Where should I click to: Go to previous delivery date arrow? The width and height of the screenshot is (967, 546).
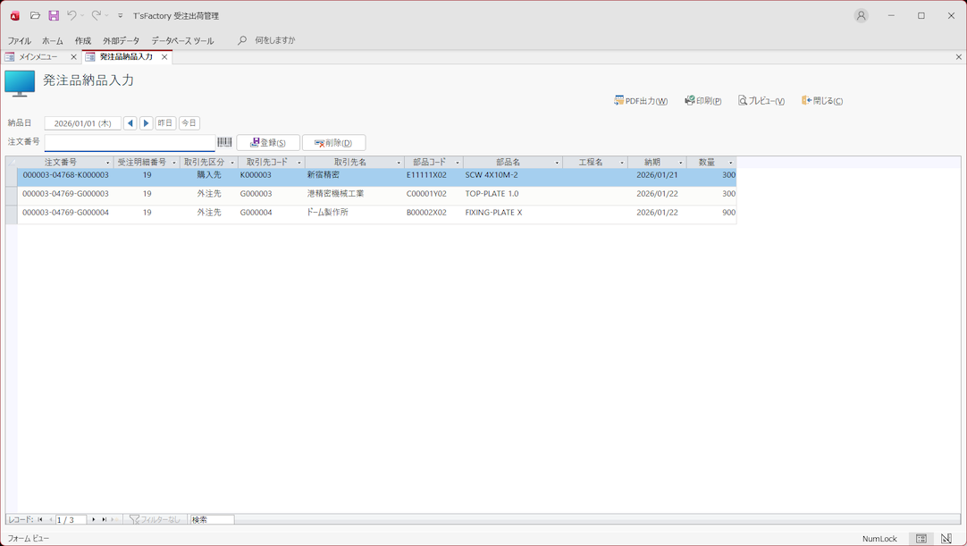pos(130,123)
